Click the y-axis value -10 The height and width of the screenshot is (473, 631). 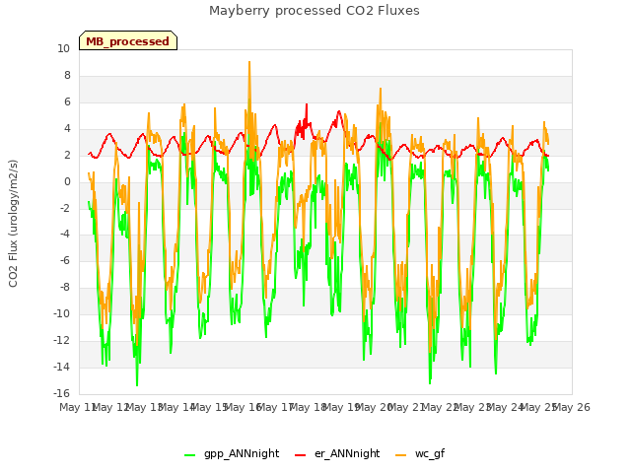(x=61, y=313)
